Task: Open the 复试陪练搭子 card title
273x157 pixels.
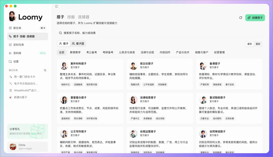Action: 217,98
